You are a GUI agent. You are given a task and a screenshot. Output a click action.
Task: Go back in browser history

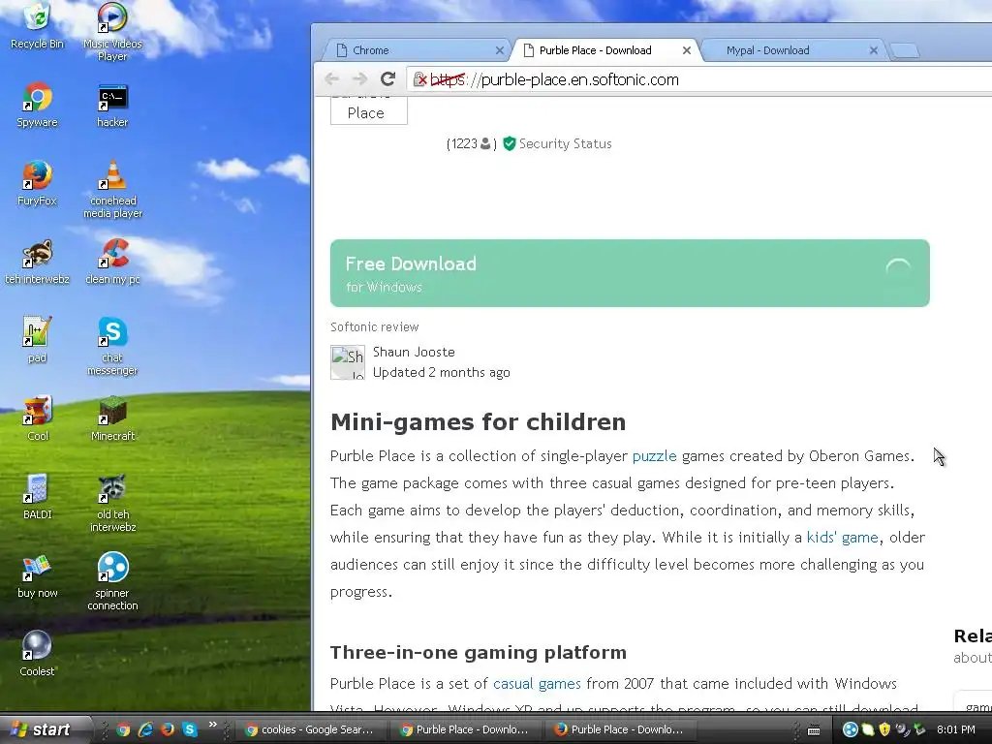pos(331,79)
